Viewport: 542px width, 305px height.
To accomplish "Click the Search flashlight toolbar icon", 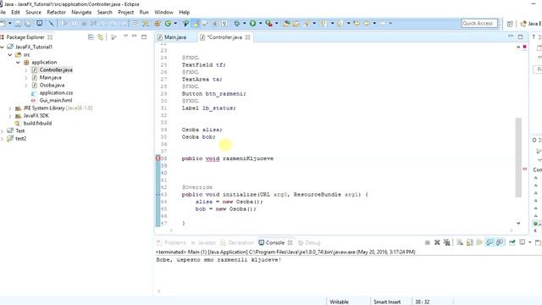I will point(307,24).
